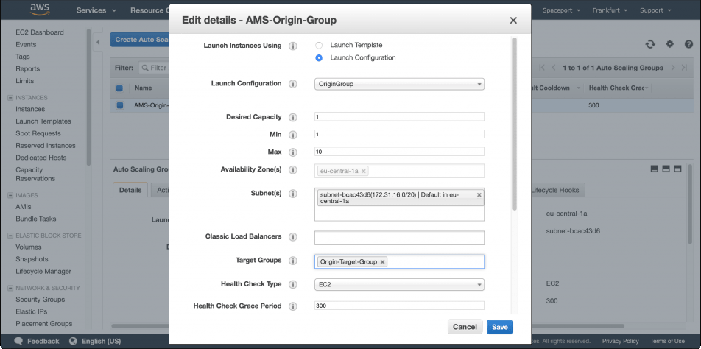
Task: Open Launch Templates in sidebar
Action: click(43, 121)
